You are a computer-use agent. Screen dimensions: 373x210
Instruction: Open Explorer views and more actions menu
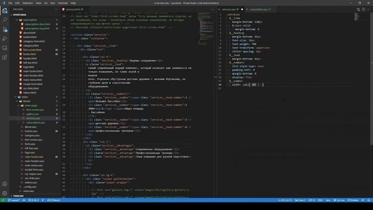point(56,9)
